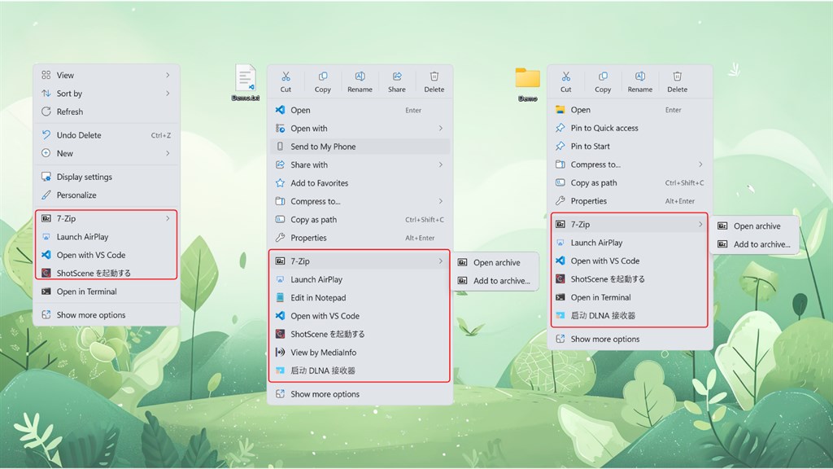Click MediaInfo icon in file menu
The width and height of the screenshot is (833, 469).
280,352
